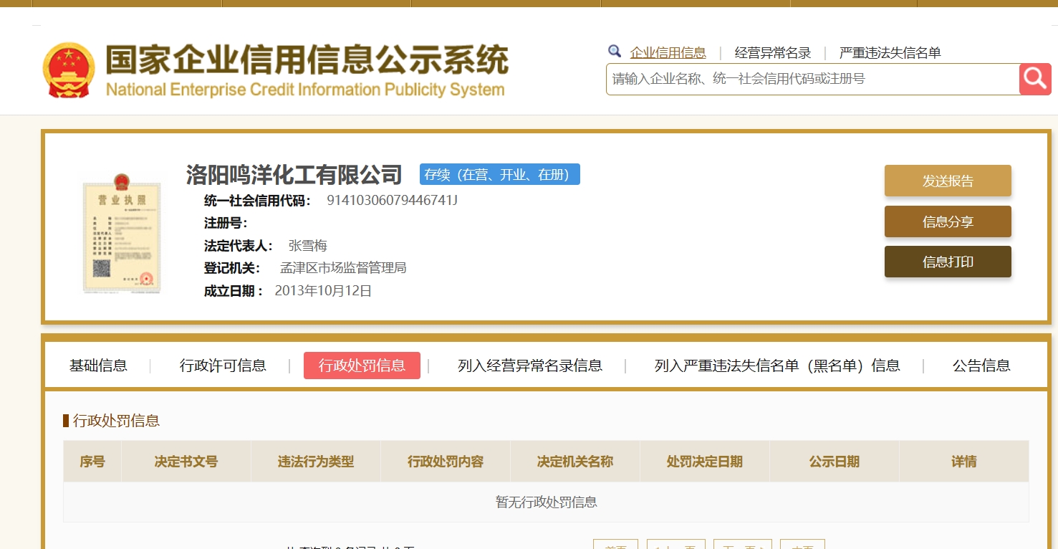Click the 行政处罚内容 column header
This screenshot has width=1058, height=549.
[x=446, y=462]
